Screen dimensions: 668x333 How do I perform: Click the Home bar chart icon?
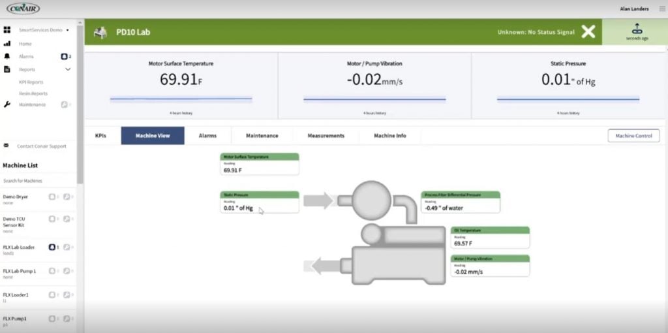[x=7, y=44]
